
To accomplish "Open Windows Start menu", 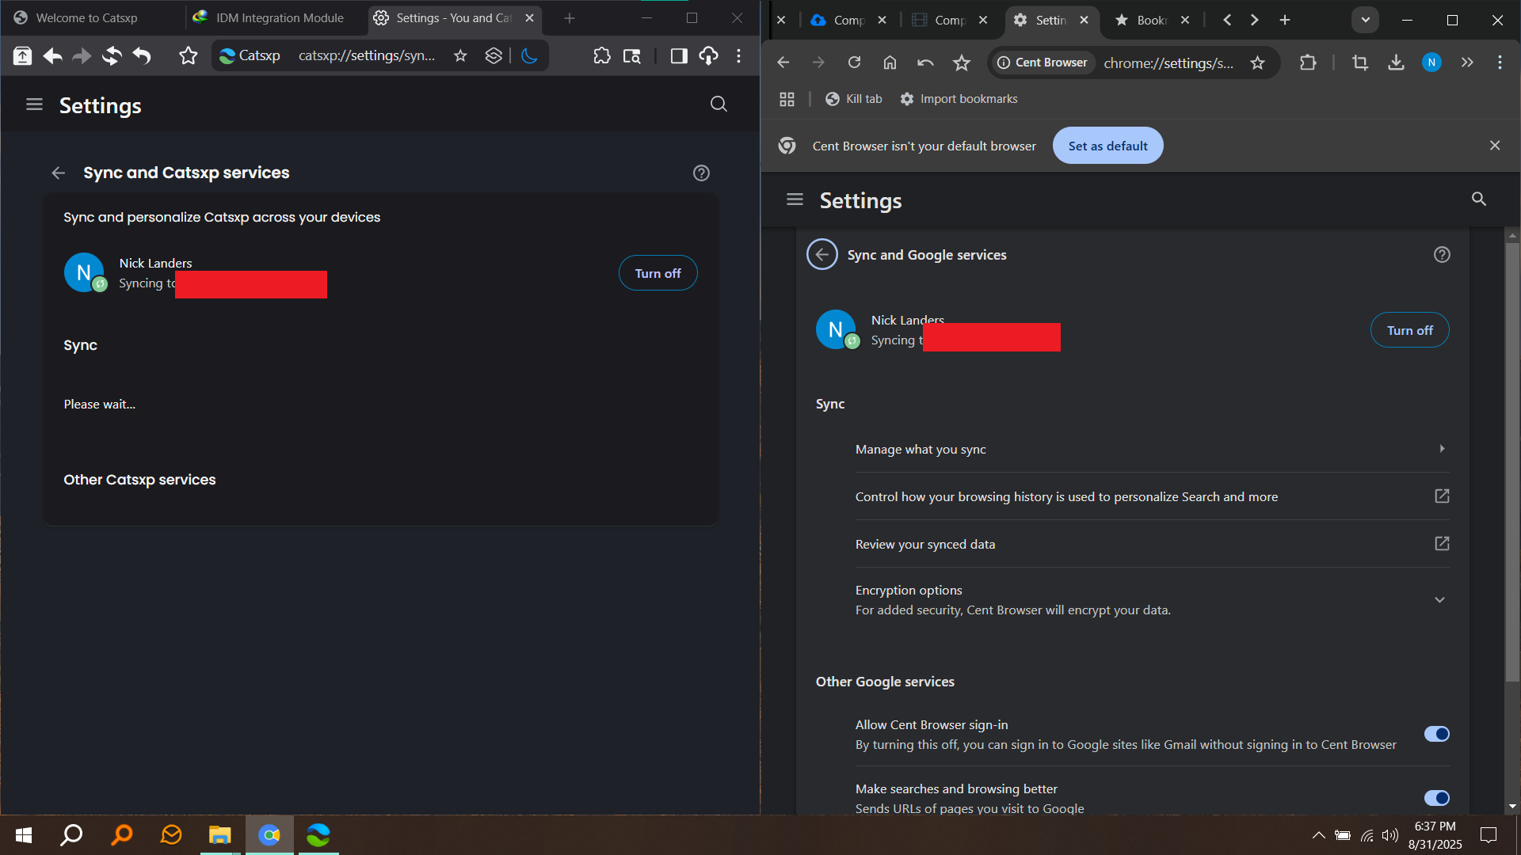I will coord(24,835).
